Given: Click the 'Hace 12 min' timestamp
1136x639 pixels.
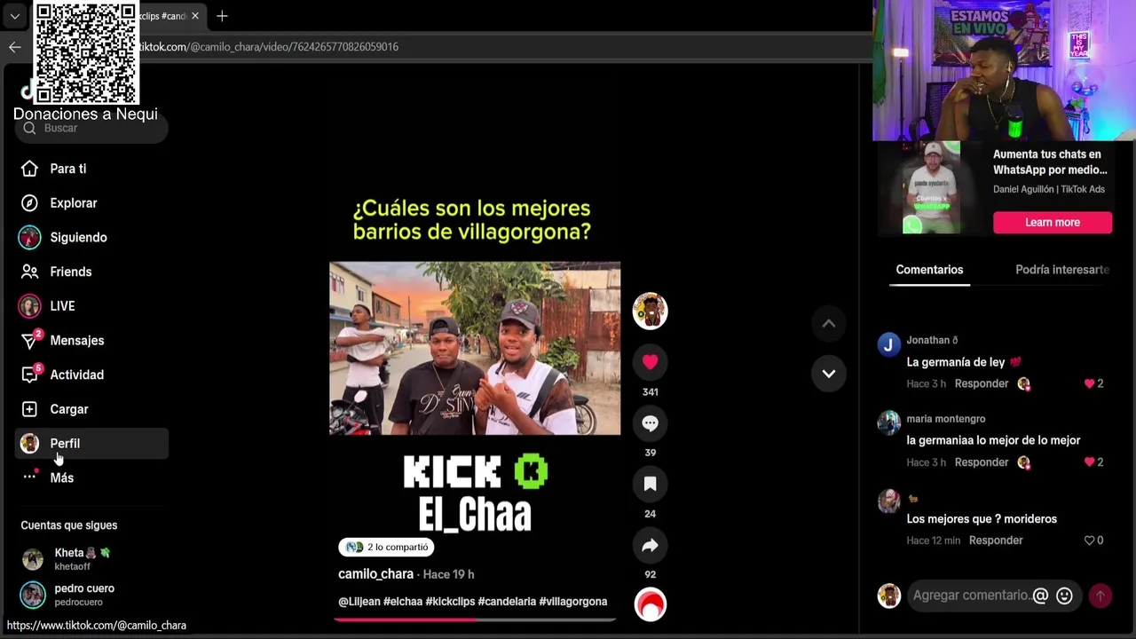Looking at the screenshot, I should point(933,540).
